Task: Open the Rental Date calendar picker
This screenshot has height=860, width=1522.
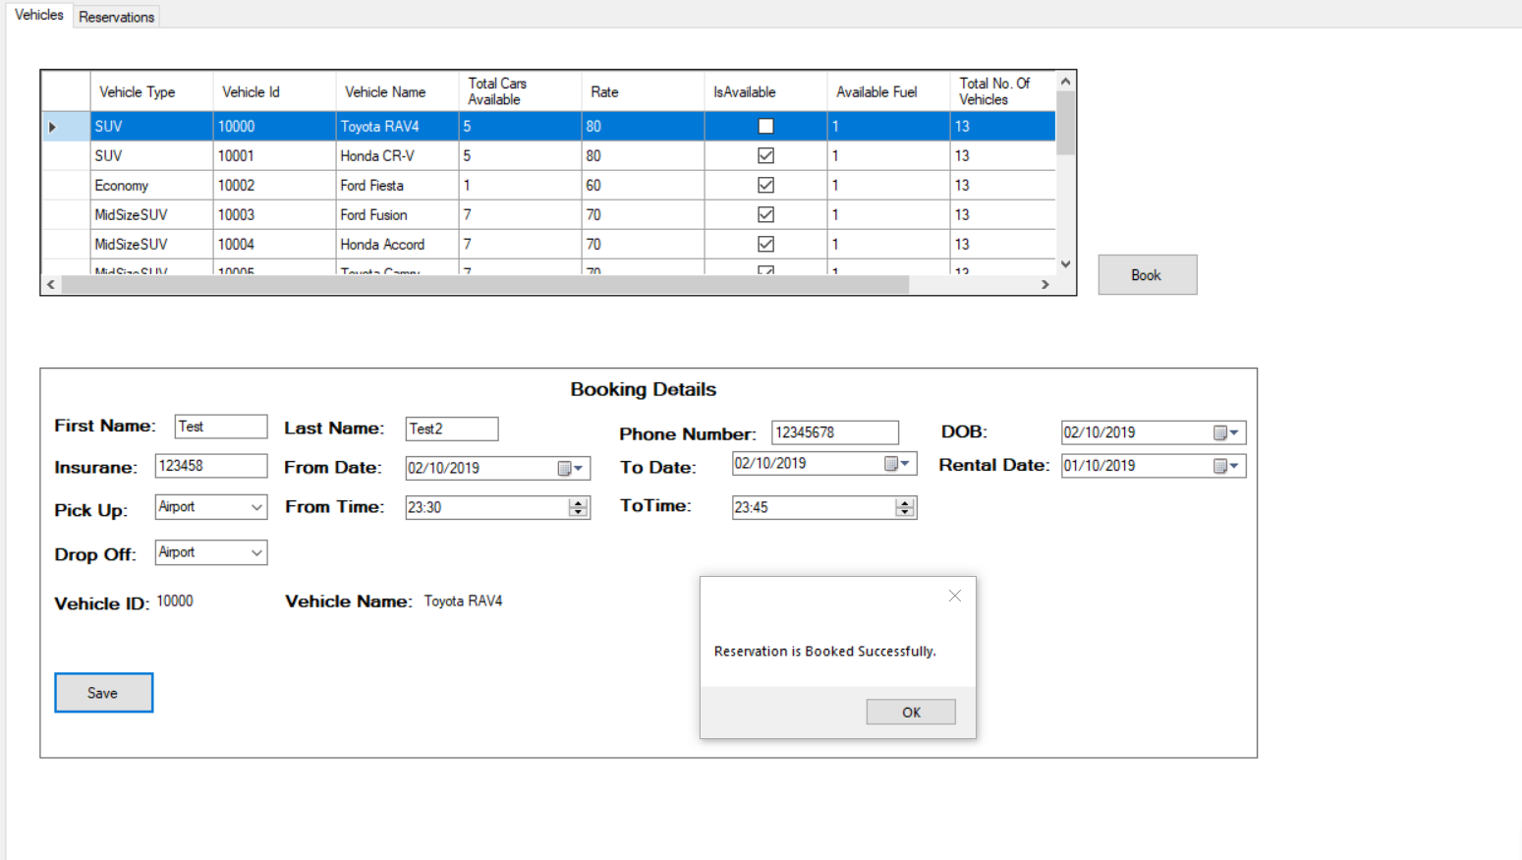Action: (1226, 466)
